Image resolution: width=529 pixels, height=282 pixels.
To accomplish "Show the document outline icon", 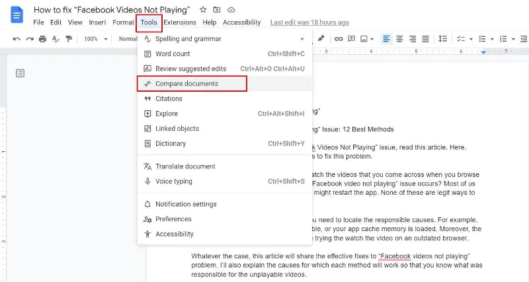I will (x=20, y=73).
